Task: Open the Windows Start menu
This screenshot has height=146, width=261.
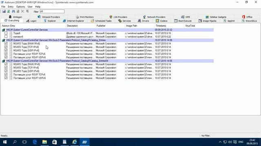Action: pyautogui.click(x=4, y=142)
